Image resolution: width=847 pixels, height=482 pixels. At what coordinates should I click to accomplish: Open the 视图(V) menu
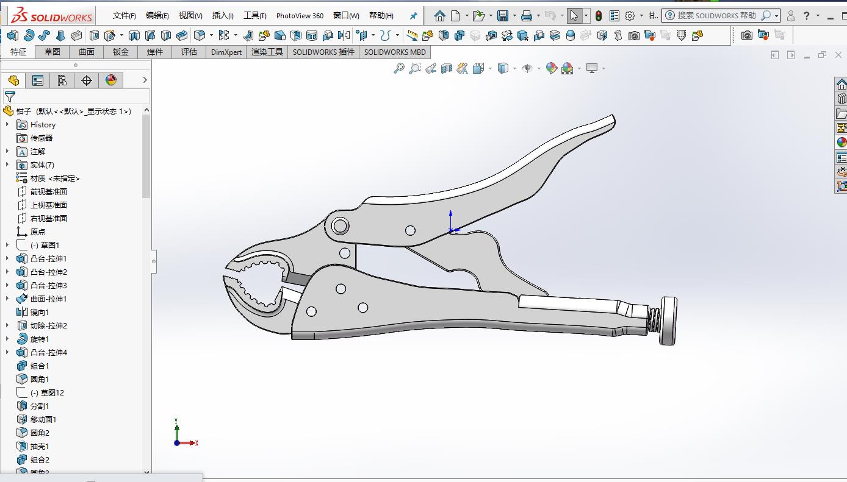click(190, 16)
